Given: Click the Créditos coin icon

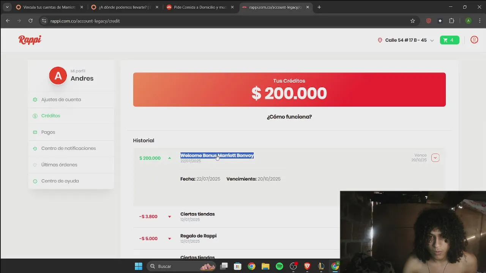Looking at the screenshot, I should pyautogui.click(x=35, y=116).
